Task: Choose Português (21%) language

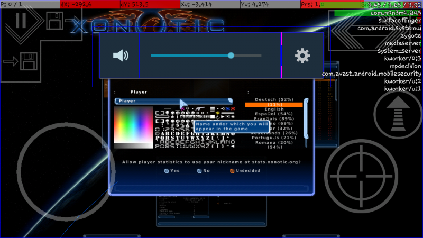Action: coord(274,138)
